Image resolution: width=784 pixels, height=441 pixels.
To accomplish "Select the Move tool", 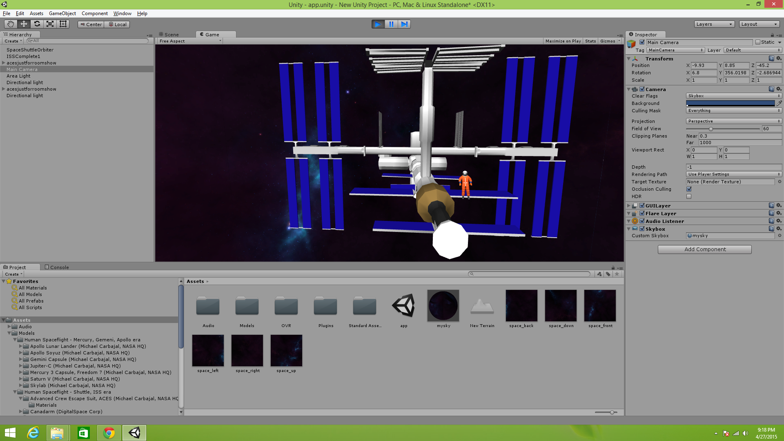I will pyautogui.click(x=24, y=24).
